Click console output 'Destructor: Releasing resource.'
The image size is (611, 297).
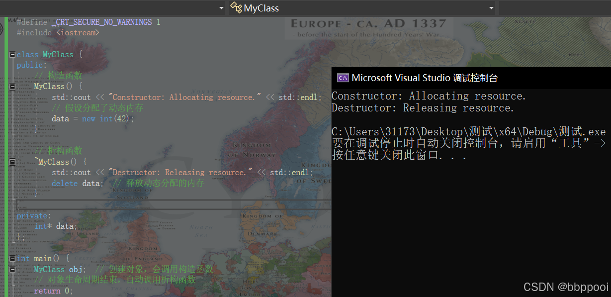click(x=423, y=108)
